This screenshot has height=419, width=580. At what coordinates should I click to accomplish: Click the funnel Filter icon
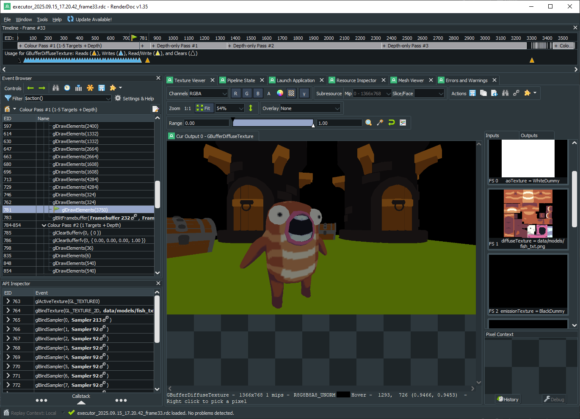coord(8,98)
